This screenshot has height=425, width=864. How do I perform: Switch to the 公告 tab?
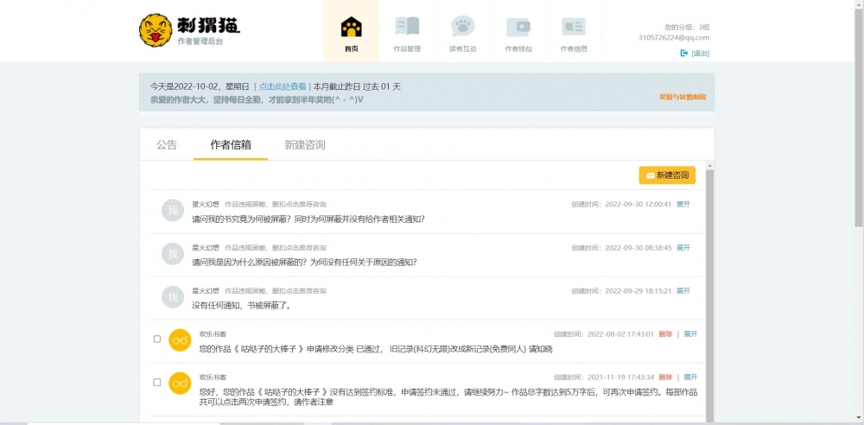pyautogui.click(x=167, y=145)
